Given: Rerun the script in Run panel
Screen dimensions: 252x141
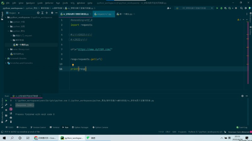Looking at the screenshot, I should pyautogui.click(x=6, y=101).
